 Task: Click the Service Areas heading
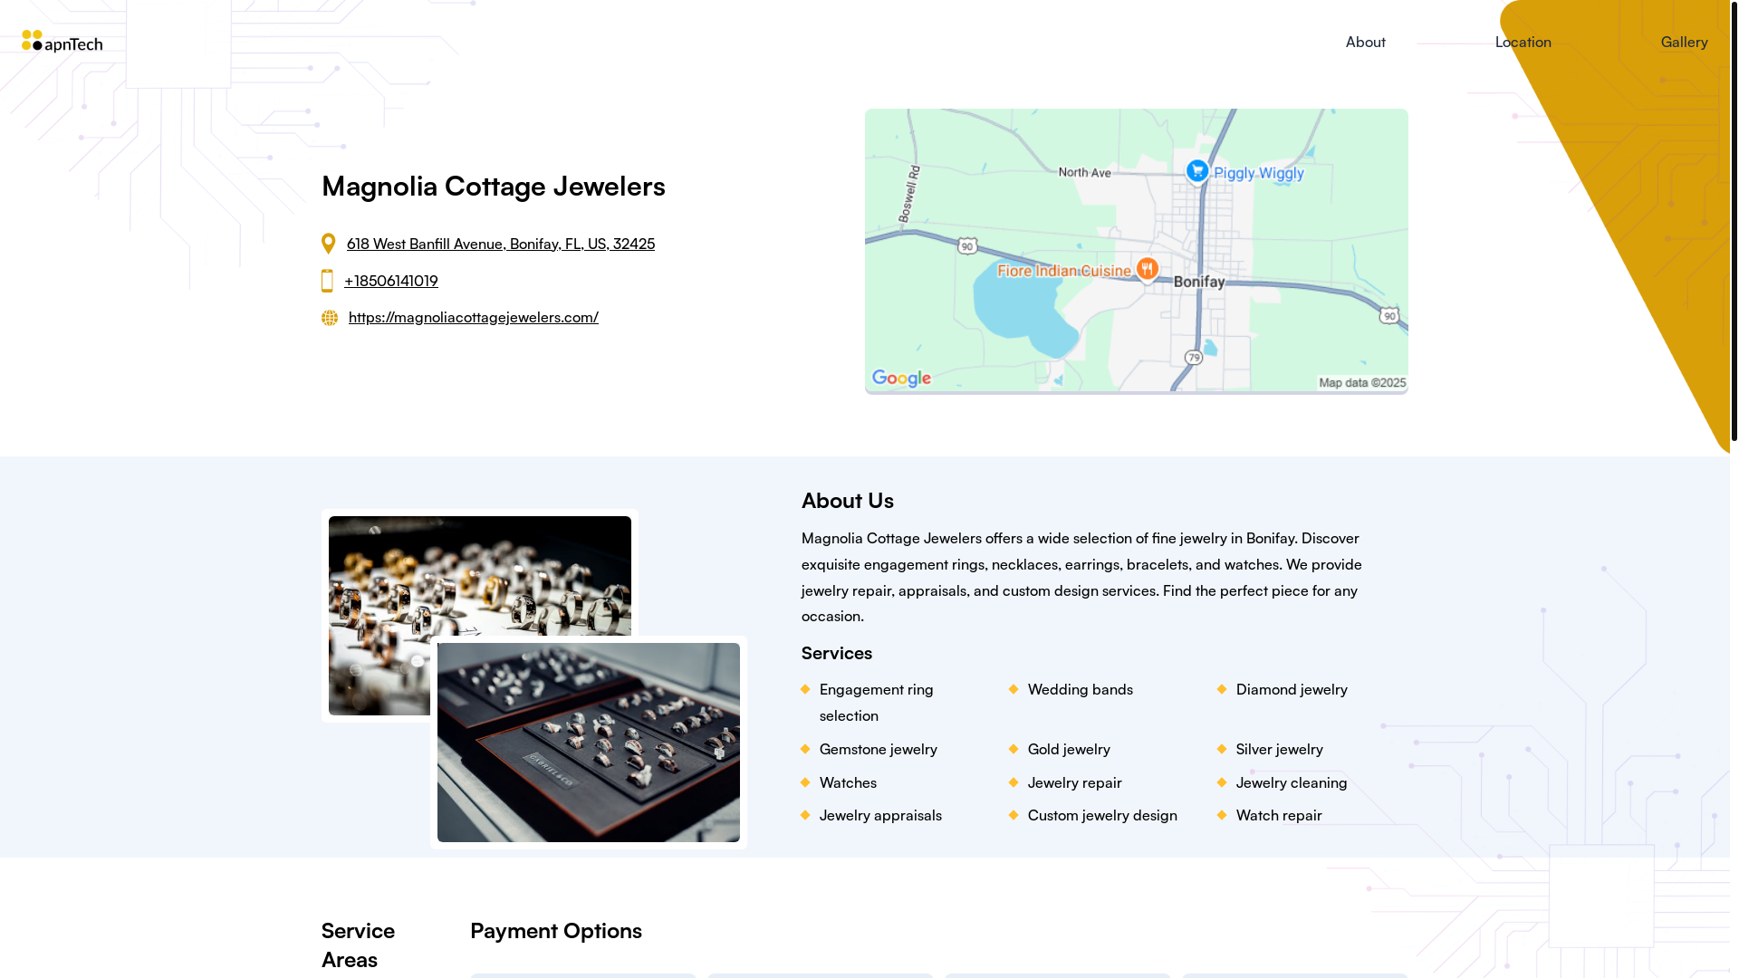point(359,944)
